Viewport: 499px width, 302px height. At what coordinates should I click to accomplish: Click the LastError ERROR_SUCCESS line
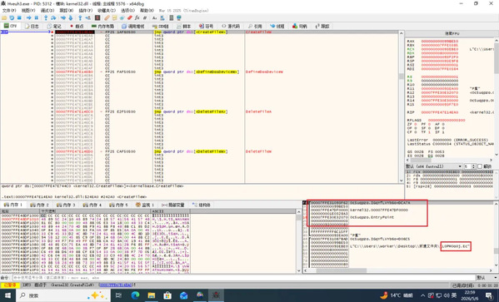447,140
